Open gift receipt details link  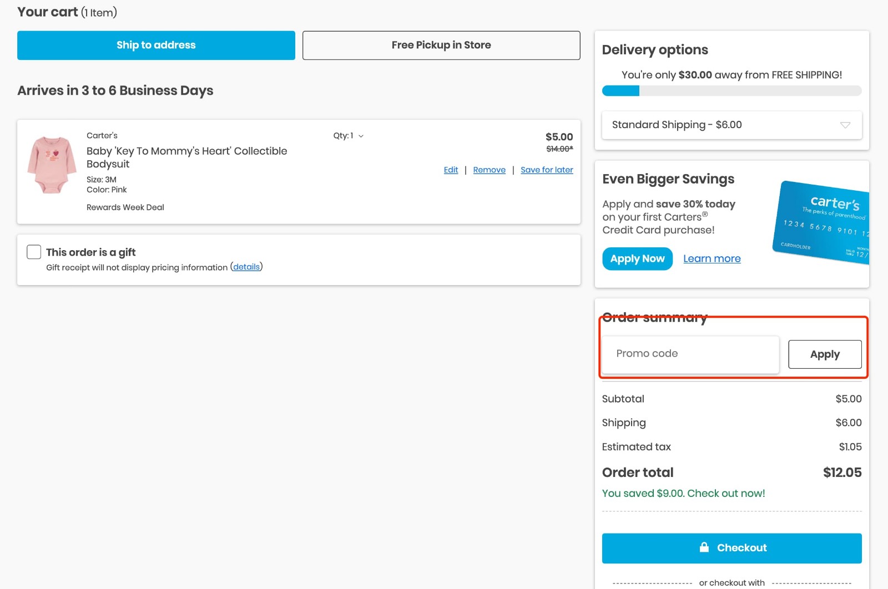246,267
